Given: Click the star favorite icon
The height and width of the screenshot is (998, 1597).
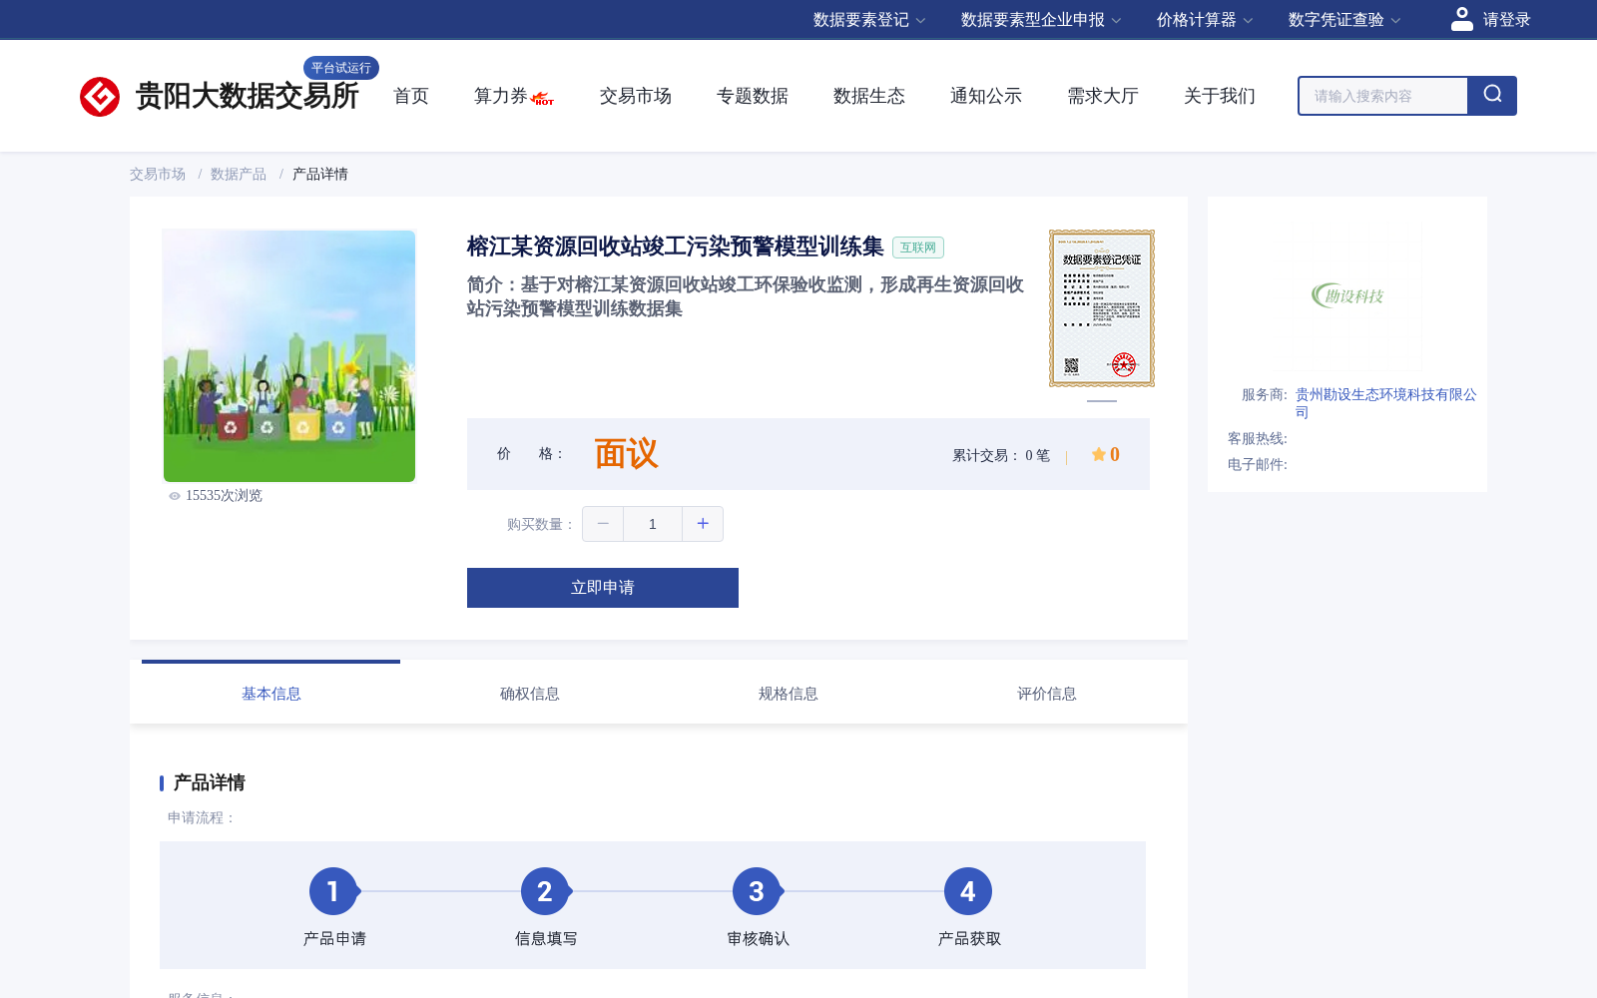Looking at the screenshot, I should click(1098, 454).
